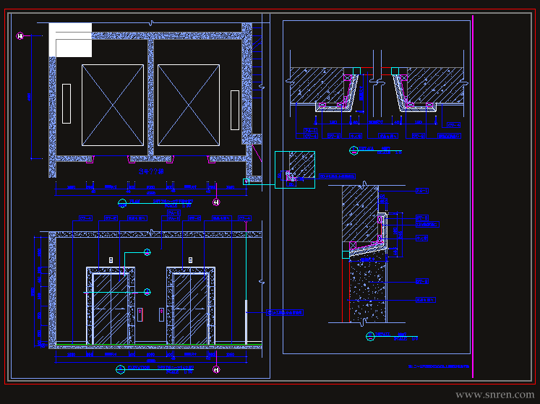The width and height of the screenshot is (540, 404).
Task: Select the label box beside the cyan callout
Action: coord(337,176)
